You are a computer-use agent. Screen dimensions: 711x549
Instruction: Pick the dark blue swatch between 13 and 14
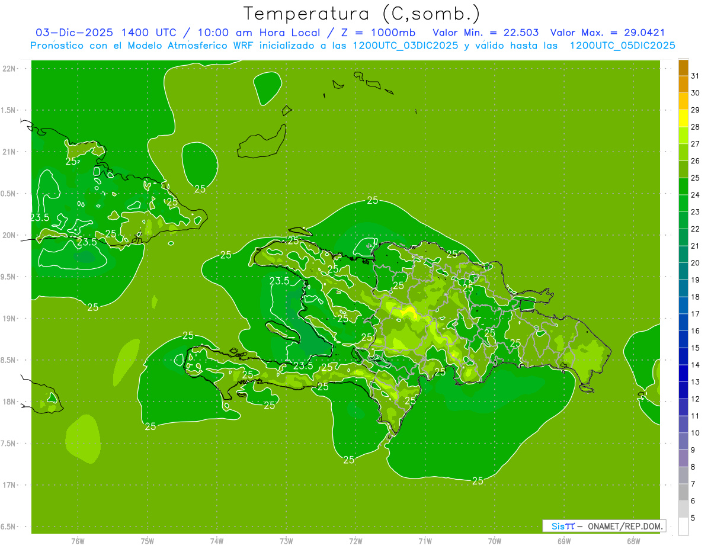pos(683,373)
